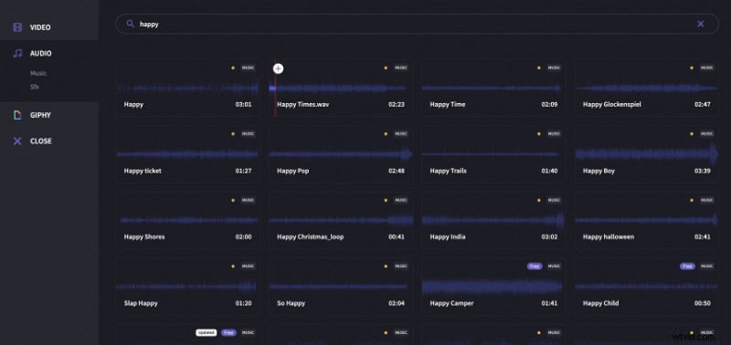This screenshot has width=731, height=345.
Task: Click the 02:23 duration of Happy Times.wav
Action: pos(397,105)
